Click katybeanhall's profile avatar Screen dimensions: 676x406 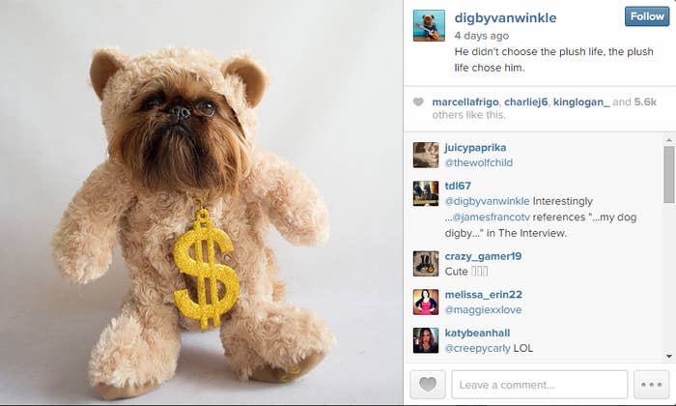click(426, 340)
